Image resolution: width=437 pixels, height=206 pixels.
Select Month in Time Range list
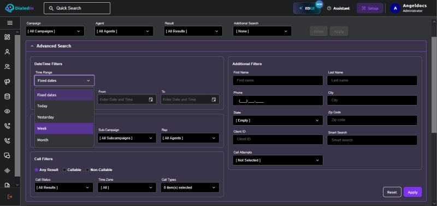click(64, 140)
